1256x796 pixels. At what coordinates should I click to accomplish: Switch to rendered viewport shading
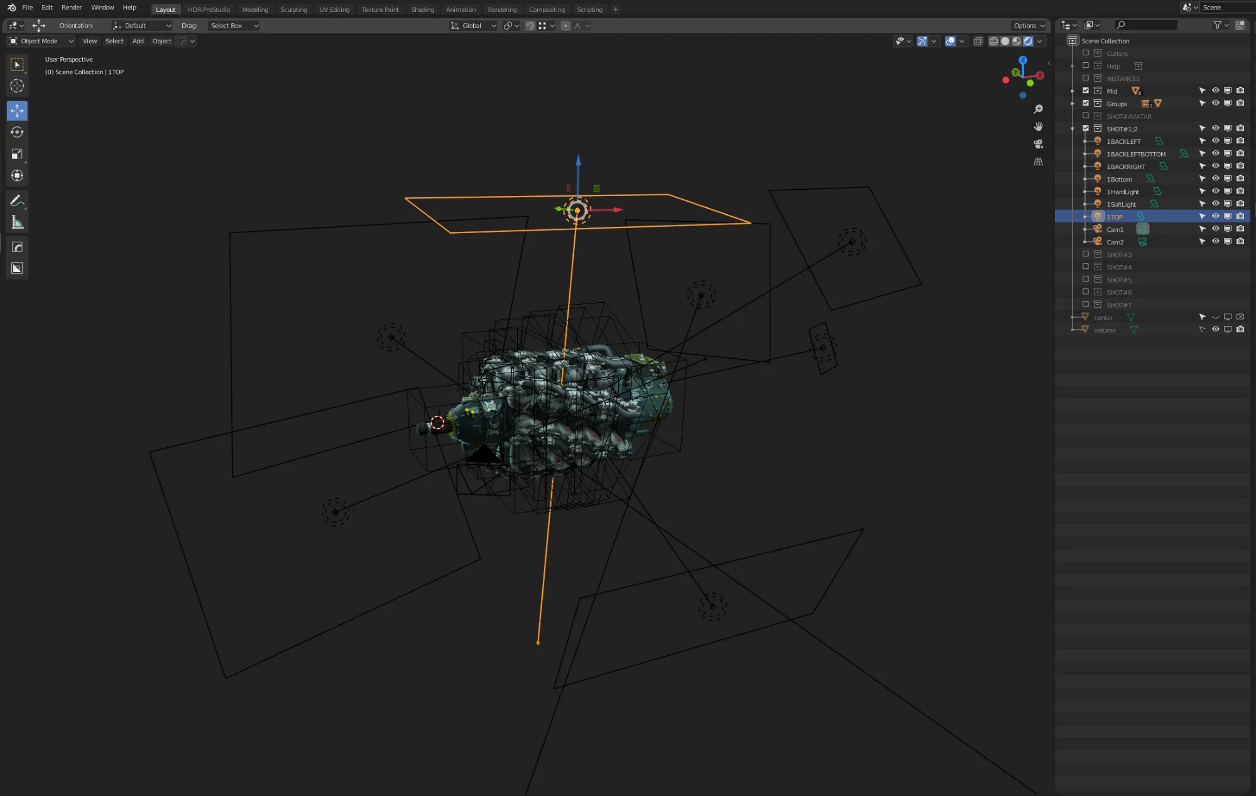coord(1028,41)
